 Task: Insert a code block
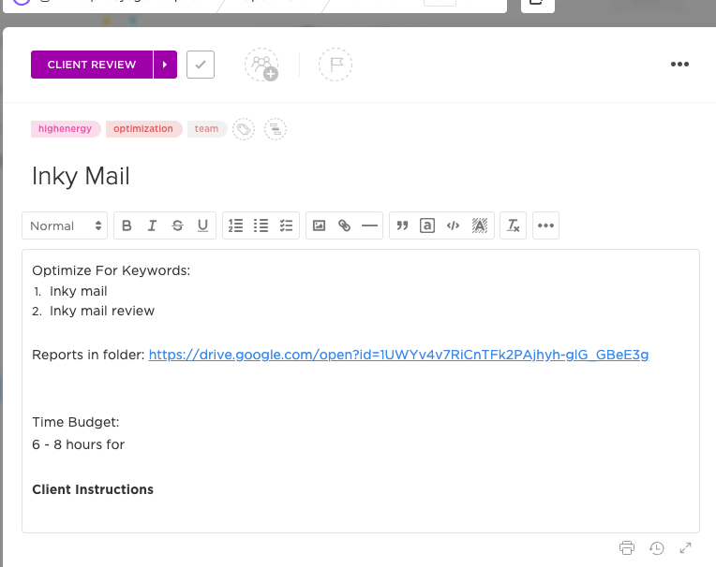pos(454,225)
